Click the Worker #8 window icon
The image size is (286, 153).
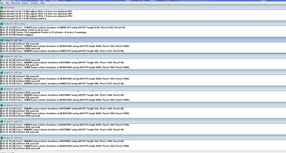[x=2, y=138]
